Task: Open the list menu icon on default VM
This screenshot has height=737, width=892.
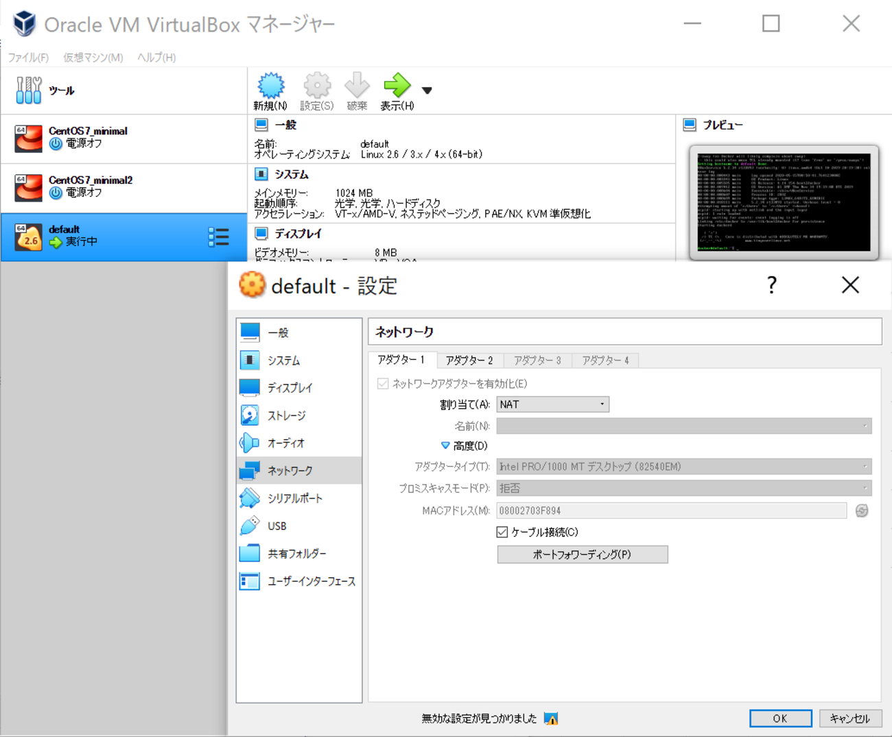Action: [x=218, y=237]
